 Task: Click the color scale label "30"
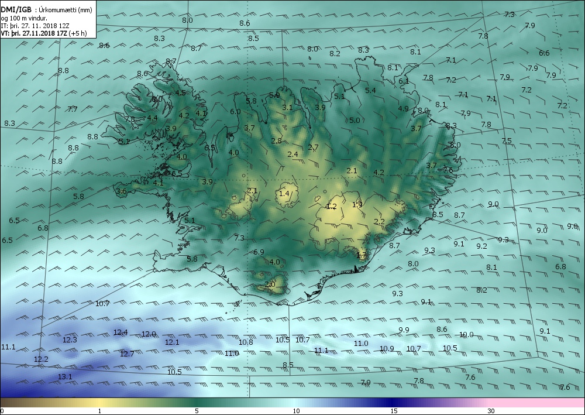(491, 411)
